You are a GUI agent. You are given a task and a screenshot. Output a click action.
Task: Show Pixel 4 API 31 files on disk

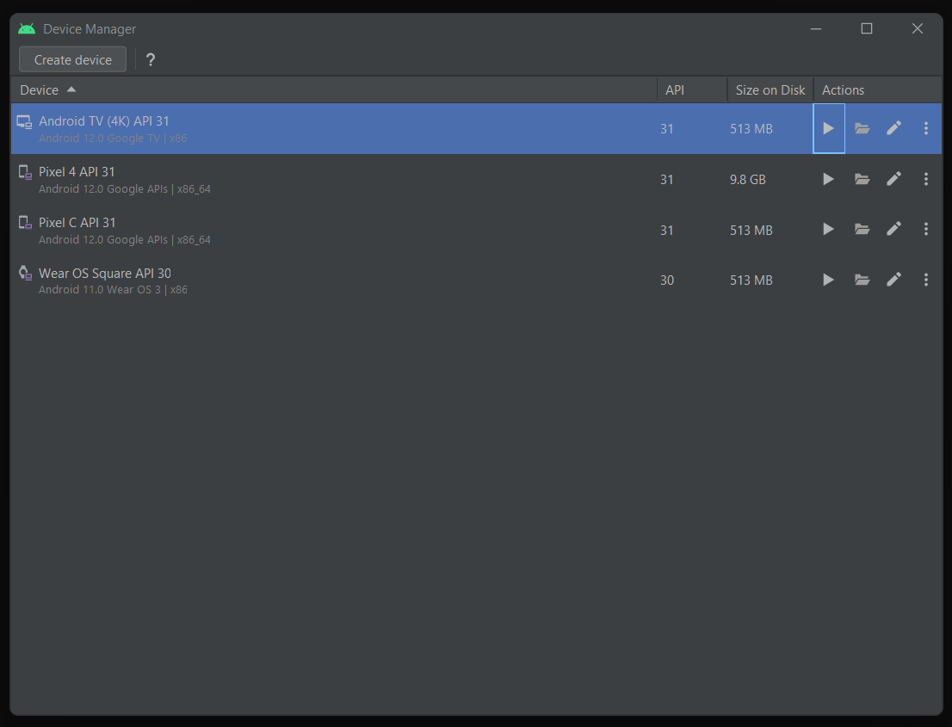[x=862, y=179]
